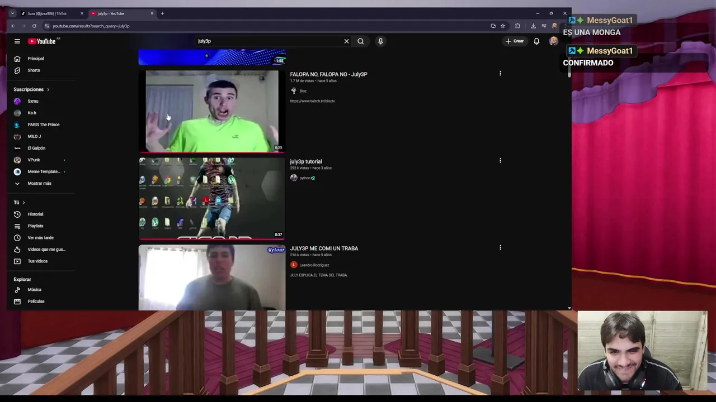Click the july3p tutorial title

point(306,161)
